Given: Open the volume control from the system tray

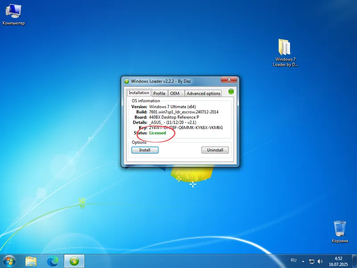Looking at the screenshot, I should [x=321, y=261].
